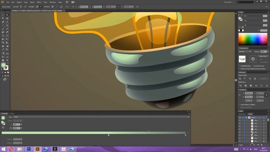
Task: Click the link width and height icon in control bar
Action: (x=119, y=7)
